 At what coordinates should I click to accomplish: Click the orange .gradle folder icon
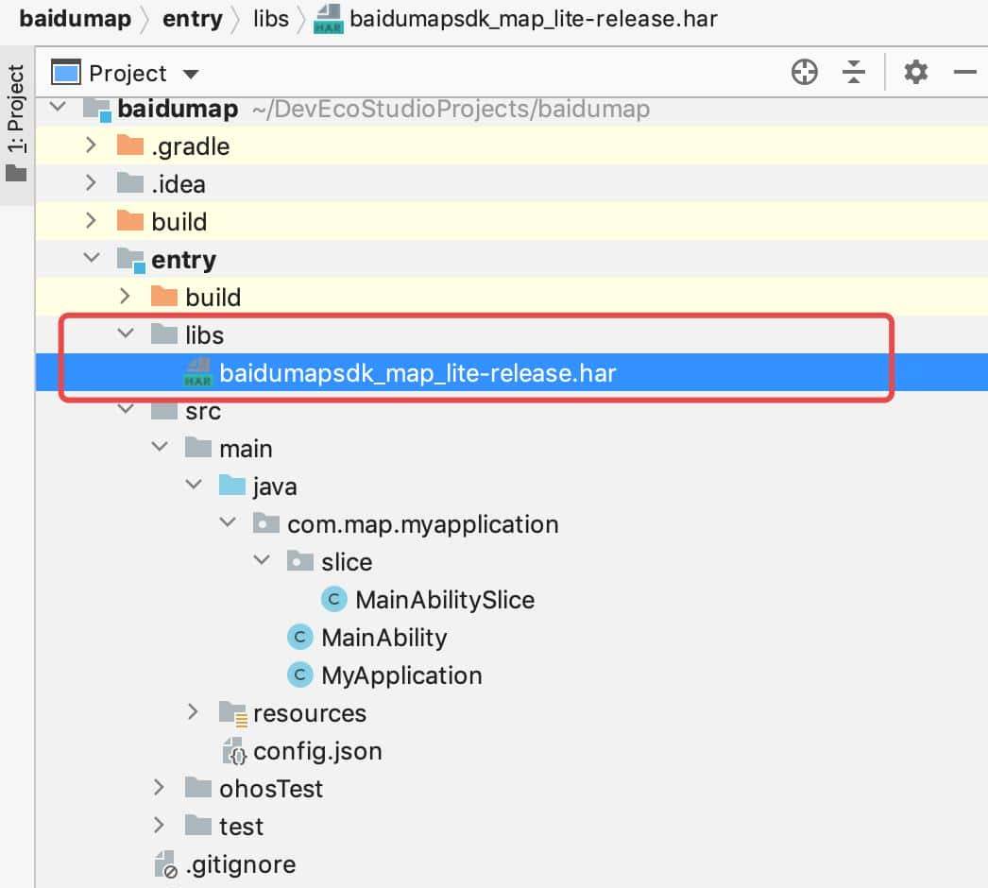130,145
